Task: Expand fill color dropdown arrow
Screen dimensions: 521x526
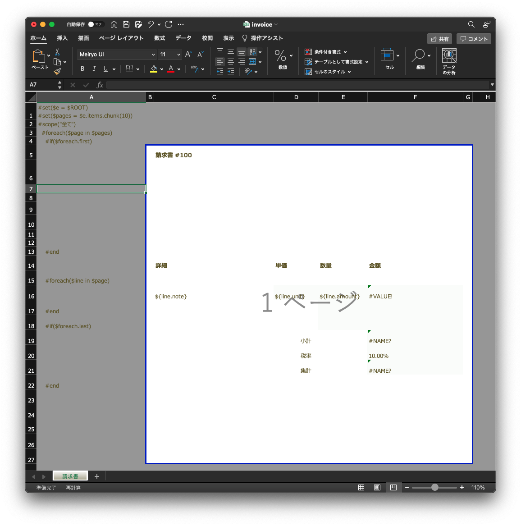Action: tap(162, 69)
